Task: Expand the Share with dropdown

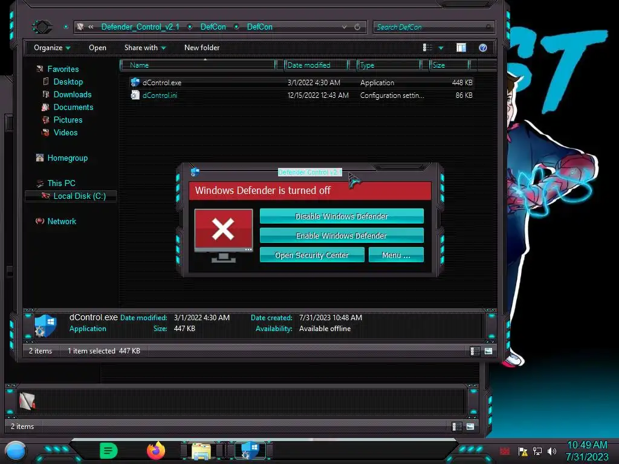Action: point(145,48)
